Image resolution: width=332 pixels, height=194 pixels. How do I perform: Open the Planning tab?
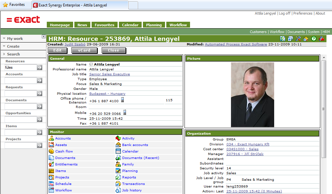coord(154,25)
